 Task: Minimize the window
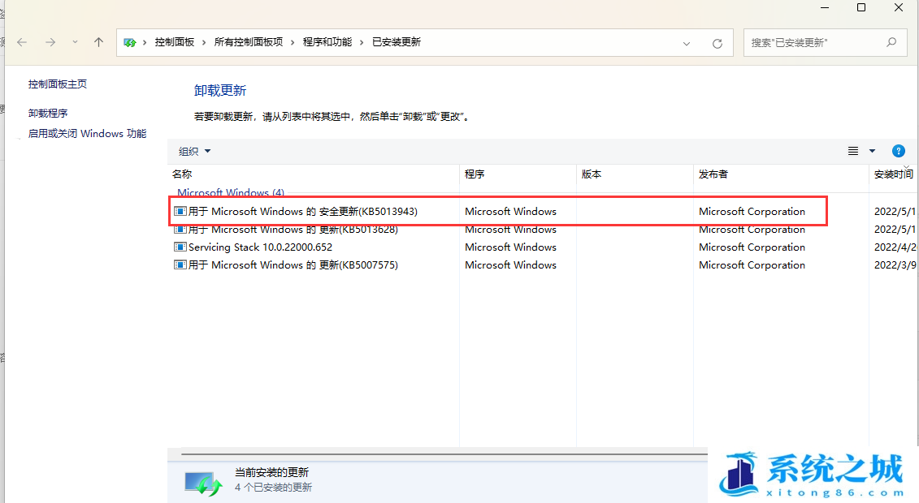coord(825,7)
